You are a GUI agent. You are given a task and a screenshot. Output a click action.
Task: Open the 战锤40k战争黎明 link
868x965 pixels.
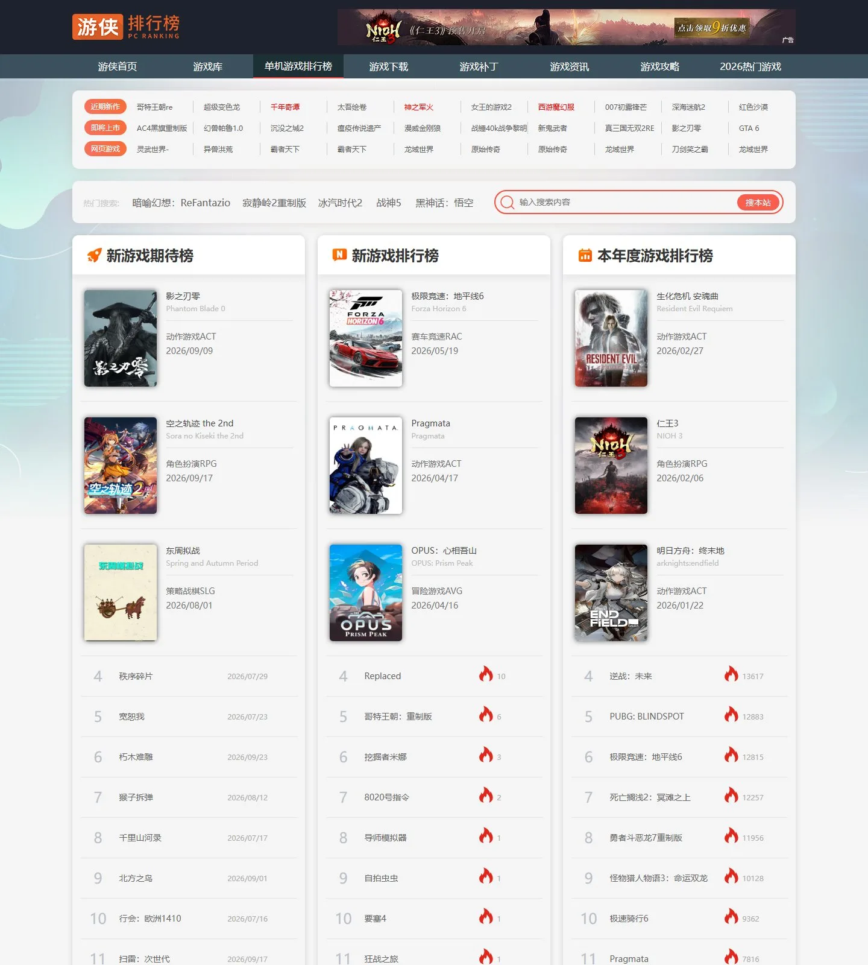click(498, 128)
